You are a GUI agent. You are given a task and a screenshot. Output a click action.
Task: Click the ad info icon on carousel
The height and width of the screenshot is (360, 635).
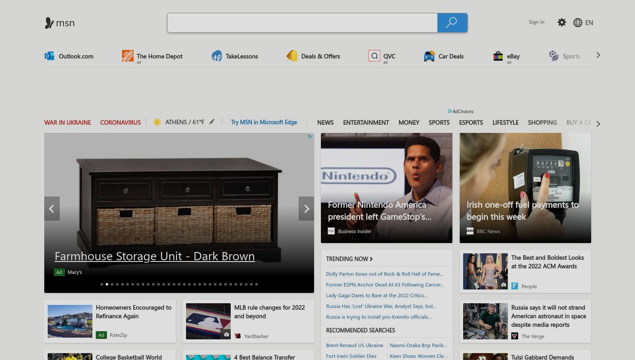(310, 137)
